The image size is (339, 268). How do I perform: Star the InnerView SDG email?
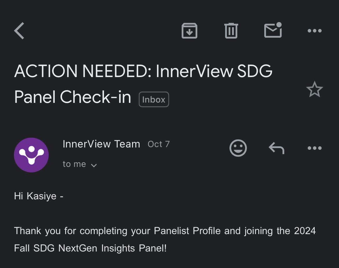pos(314,90)
